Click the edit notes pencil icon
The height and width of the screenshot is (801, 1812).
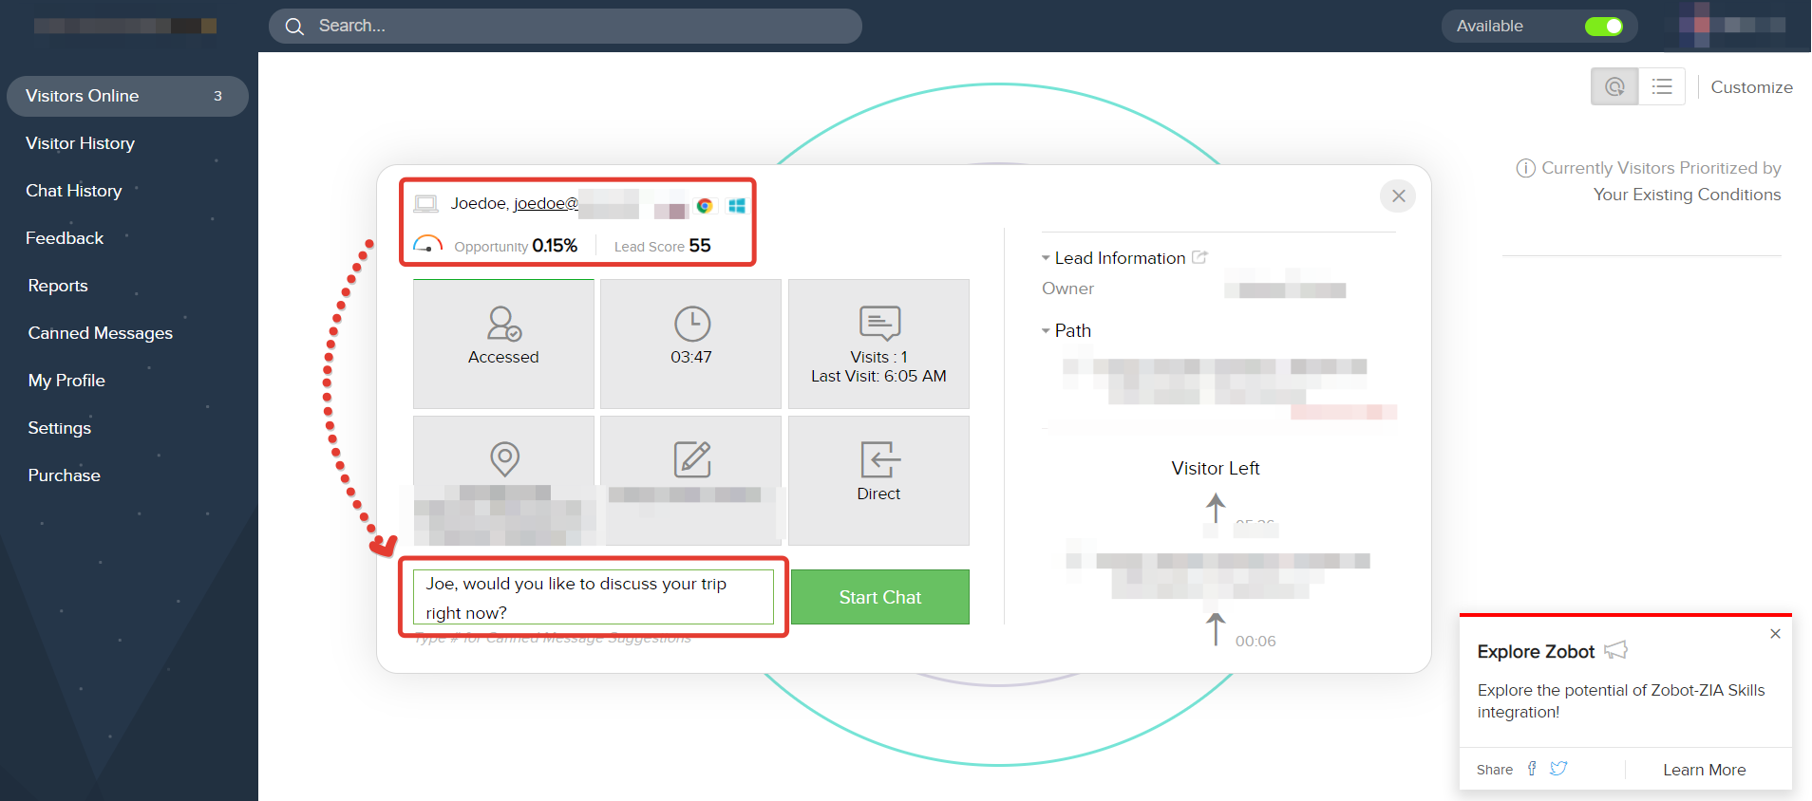[692, 459]
